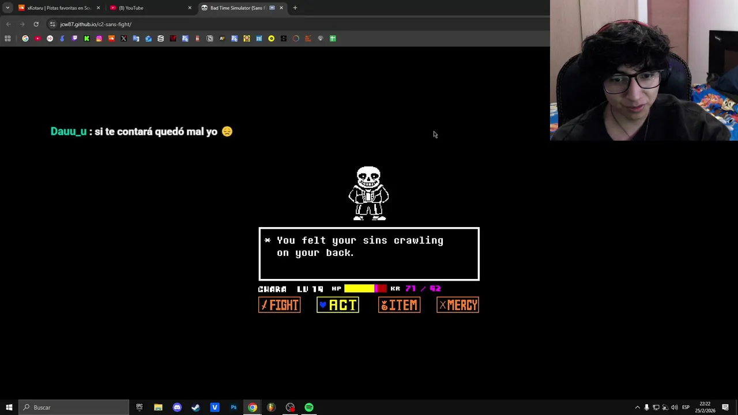The height and width of the screenshot is (415, 738).
Task: Open the SoundCloud bookmark
Action: pyautogui.click(x=111, y=39)
